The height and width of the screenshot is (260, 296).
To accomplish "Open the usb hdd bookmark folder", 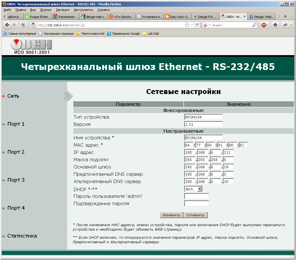I will [x=150, y=33].
